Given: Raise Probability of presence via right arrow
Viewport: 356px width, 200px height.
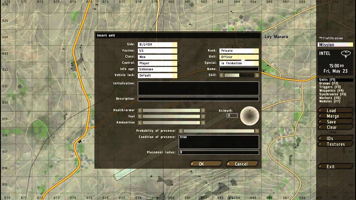Looking at the screenshot, I should point(257,131).
